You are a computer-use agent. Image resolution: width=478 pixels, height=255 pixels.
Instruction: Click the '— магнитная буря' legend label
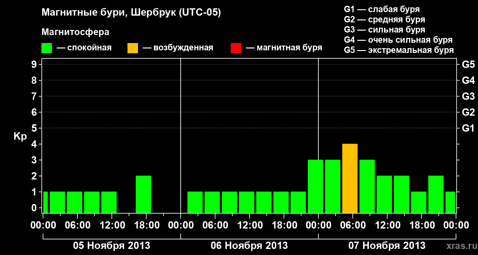284,48
